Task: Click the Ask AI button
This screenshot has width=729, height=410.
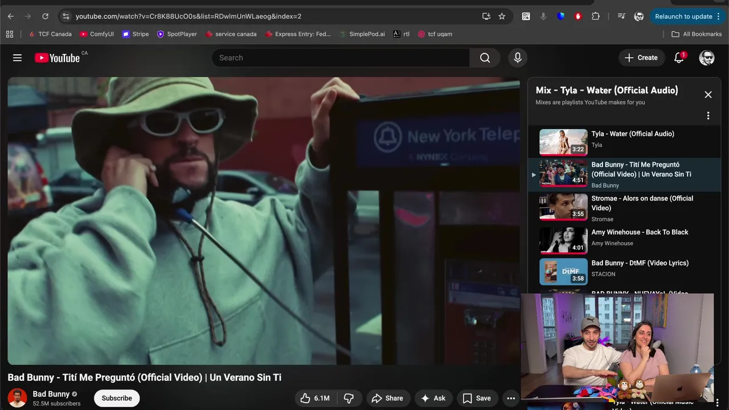Action: coord(433,398)
